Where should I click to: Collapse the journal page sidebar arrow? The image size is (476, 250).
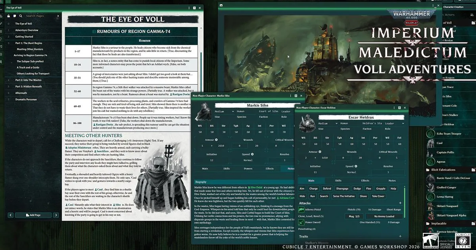(x=58, y=16)
